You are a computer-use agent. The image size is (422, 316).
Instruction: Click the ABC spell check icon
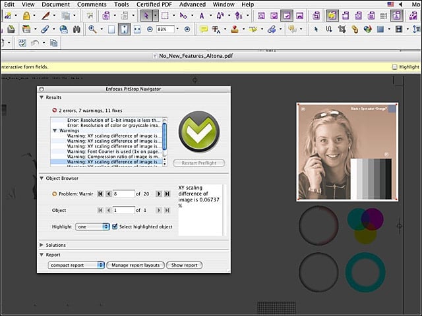click(x=22, y=43)
